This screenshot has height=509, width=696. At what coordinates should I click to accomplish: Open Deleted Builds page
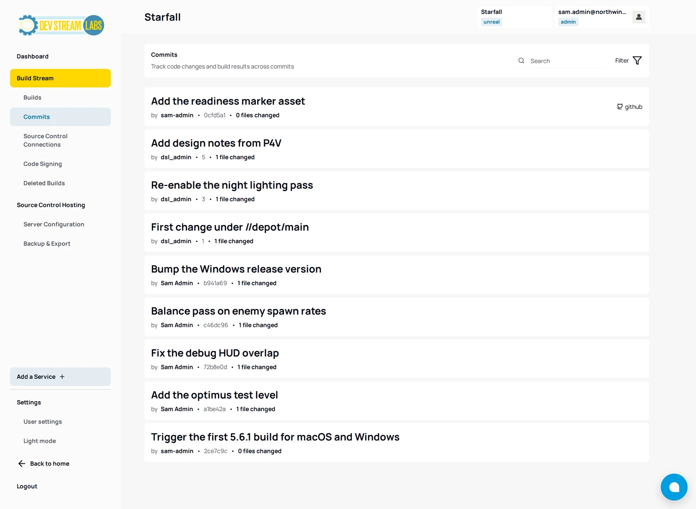point(44,183)
